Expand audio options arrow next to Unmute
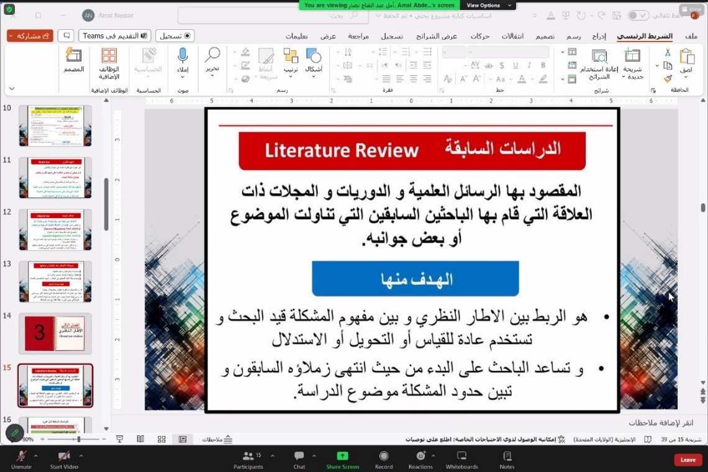Screen dimensions: 708x472 [x=37, y=455]
